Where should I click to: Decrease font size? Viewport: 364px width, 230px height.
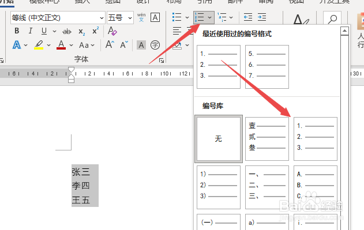[x=124, y=44]
